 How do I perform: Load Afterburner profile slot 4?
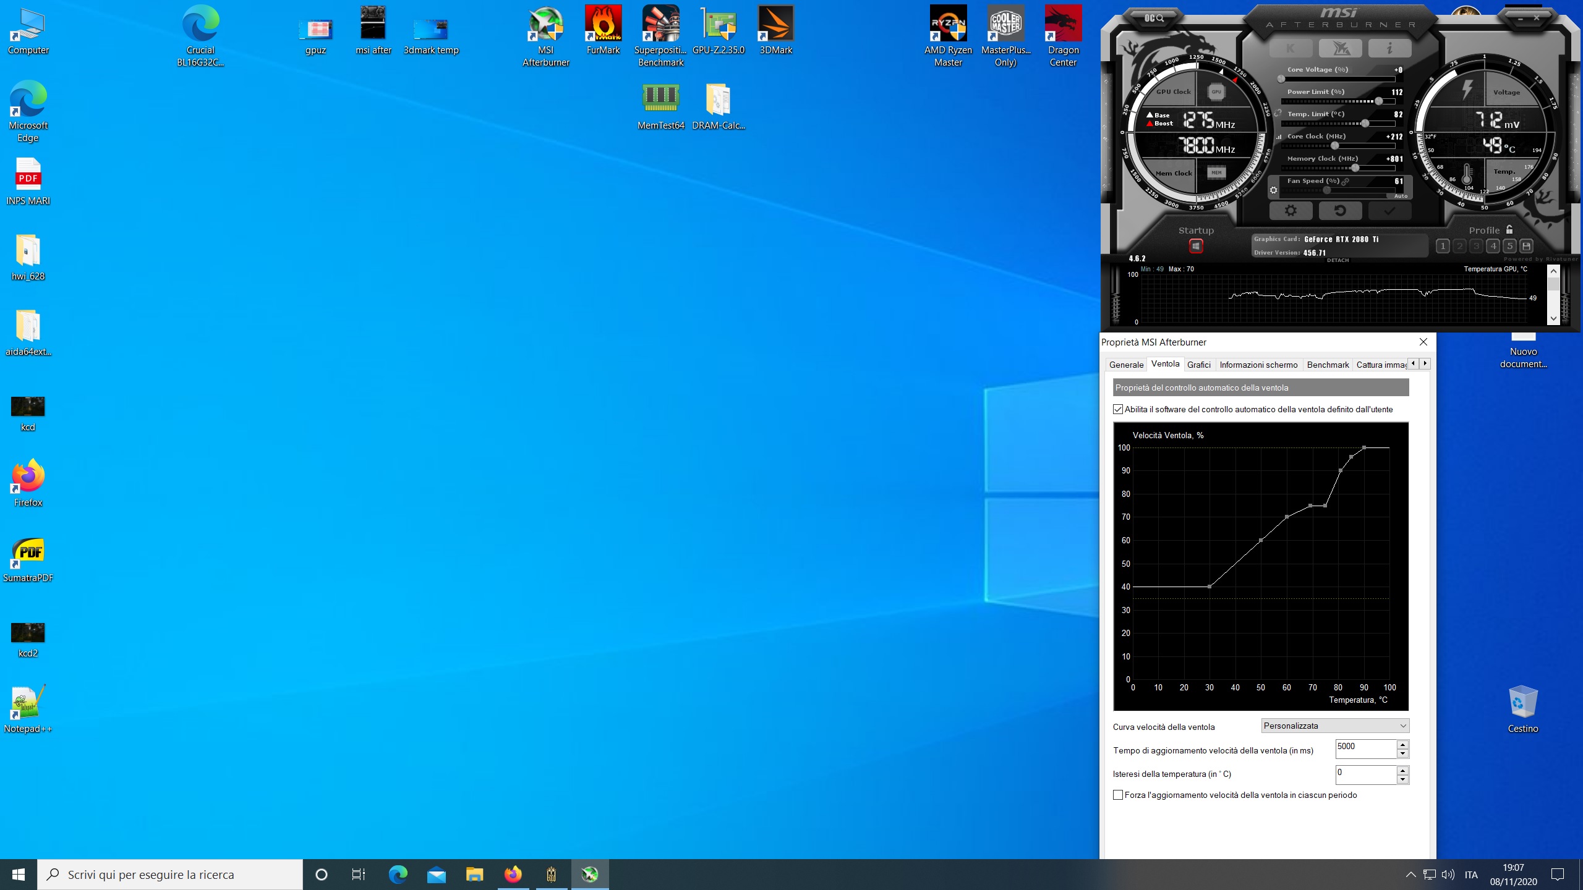tap(1493, 246)
